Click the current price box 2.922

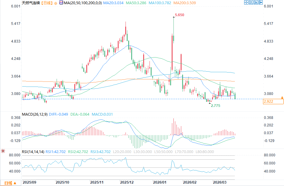(273, 102)
